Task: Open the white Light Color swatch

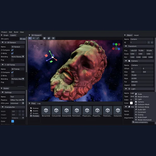Action: click(131, 103)
